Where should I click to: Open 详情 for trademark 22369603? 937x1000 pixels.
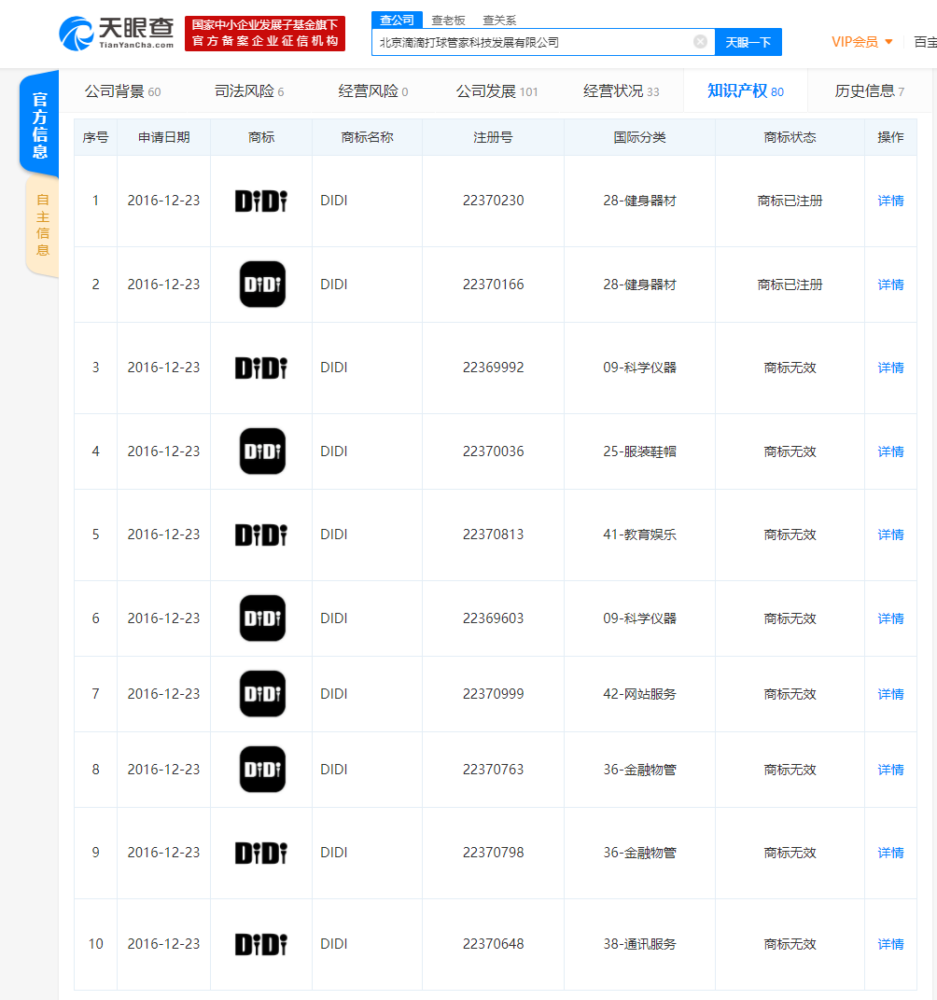pos(890,618)
